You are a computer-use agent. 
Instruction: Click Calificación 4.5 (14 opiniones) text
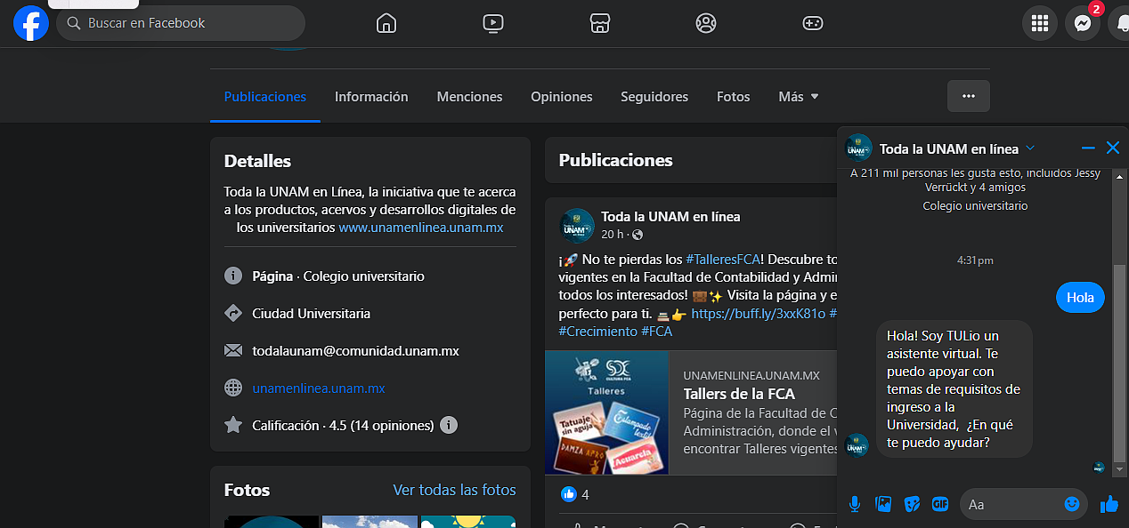(343, 425)
